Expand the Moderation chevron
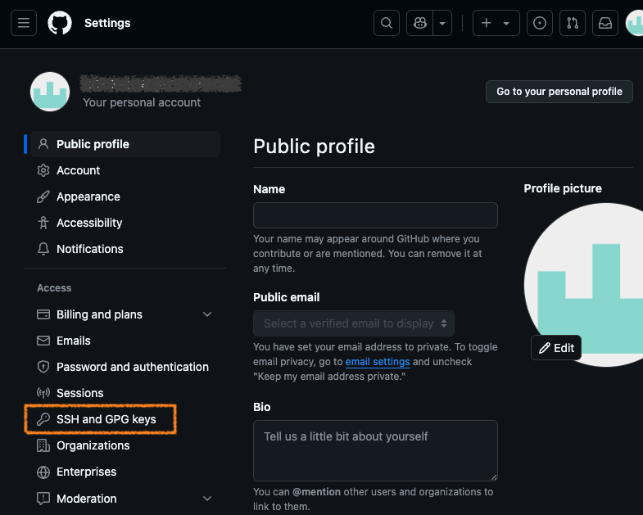The height and width of the screenshot is (515, 643). [207, 499]
